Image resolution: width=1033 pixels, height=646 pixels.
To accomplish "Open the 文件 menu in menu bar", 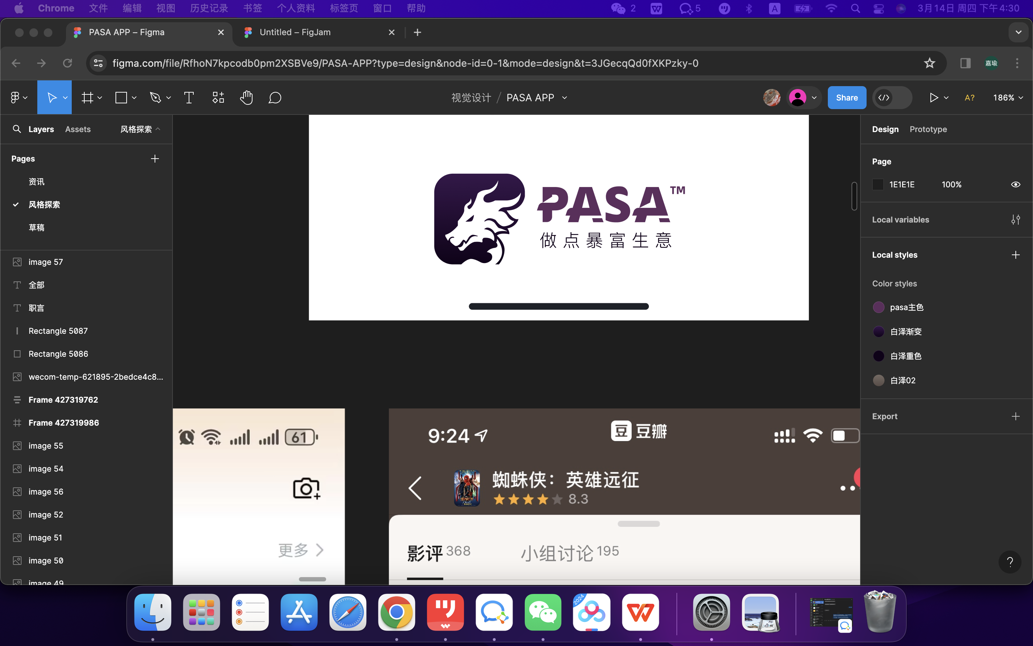I will pos(98,9).
